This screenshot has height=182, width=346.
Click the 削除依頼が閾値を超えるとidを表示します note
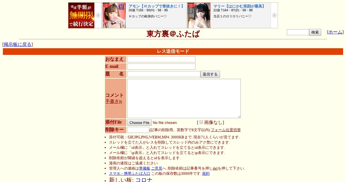point(145,158)
